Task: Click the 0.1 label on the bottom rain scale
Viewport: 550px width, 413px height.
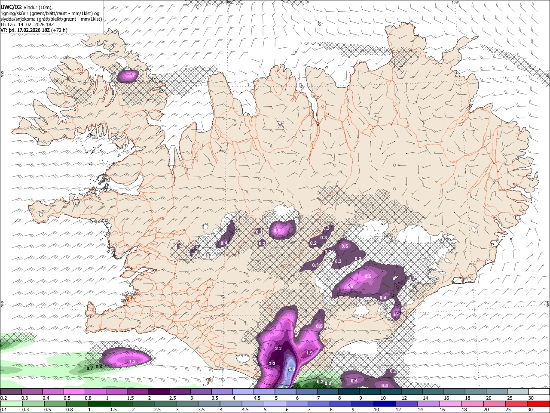Action: point(3,410)
